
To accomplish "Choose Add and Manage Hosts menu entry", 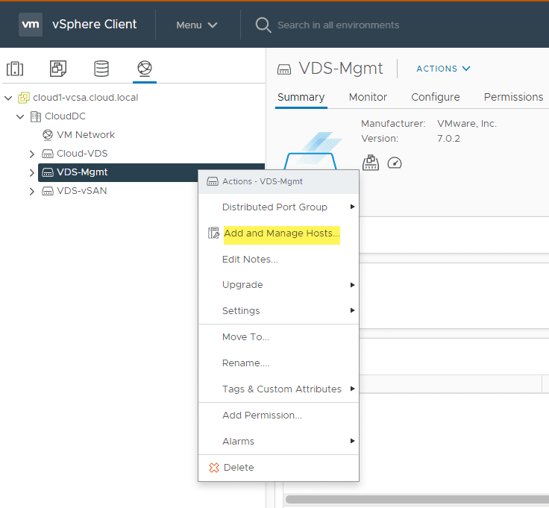I will point(281,233).
